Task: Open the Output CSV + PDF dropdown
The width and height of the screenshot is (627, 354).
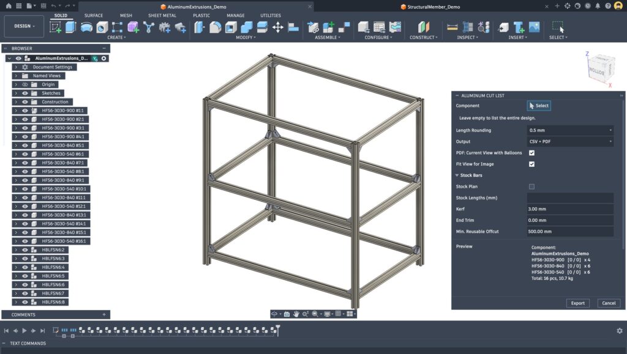Action: (570, 141)
